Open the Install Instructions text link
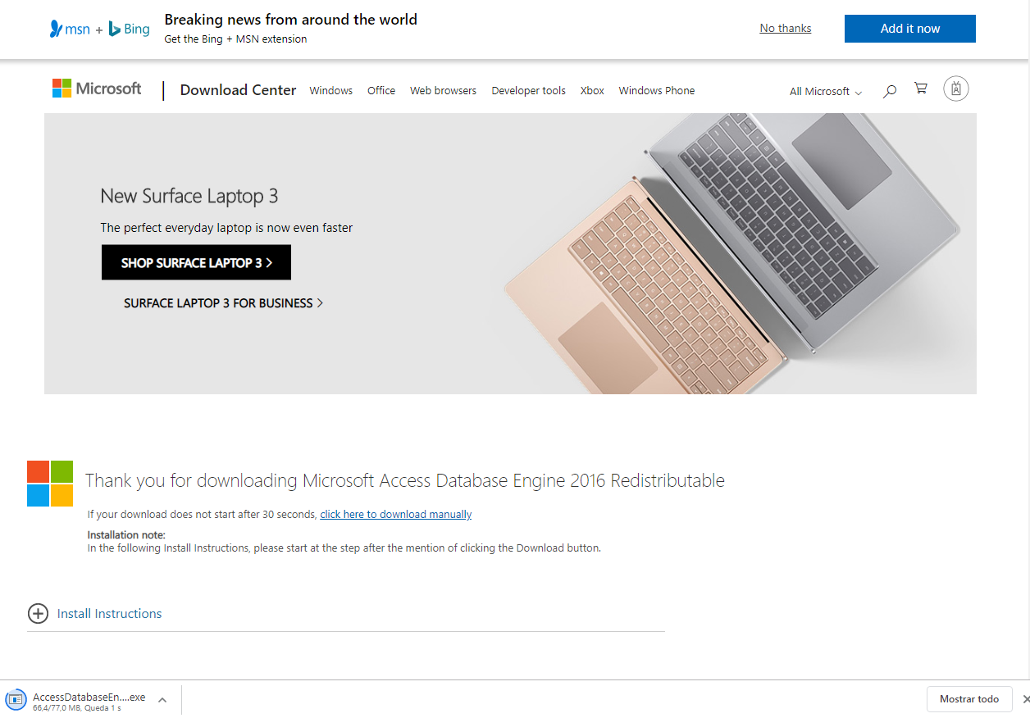Viewport: 1030px width, 718px height. pyautogui.click(x=110, y=614)
